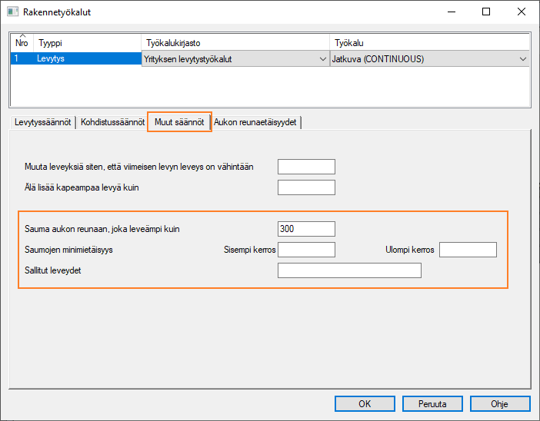Screen dimensions: 540x421
Task: Sort the list by the Nro column header
Action: pos(22,44)
